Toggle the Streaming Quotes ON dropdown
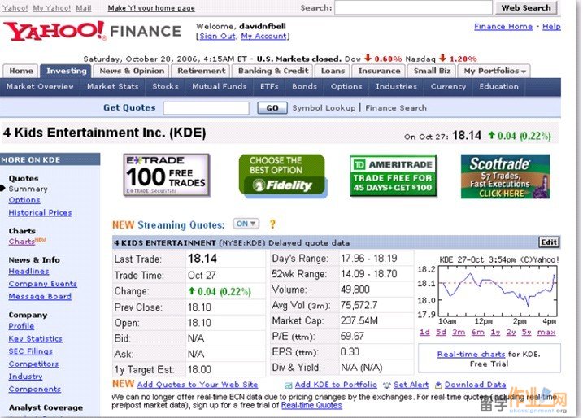 (x=246, y=224)
